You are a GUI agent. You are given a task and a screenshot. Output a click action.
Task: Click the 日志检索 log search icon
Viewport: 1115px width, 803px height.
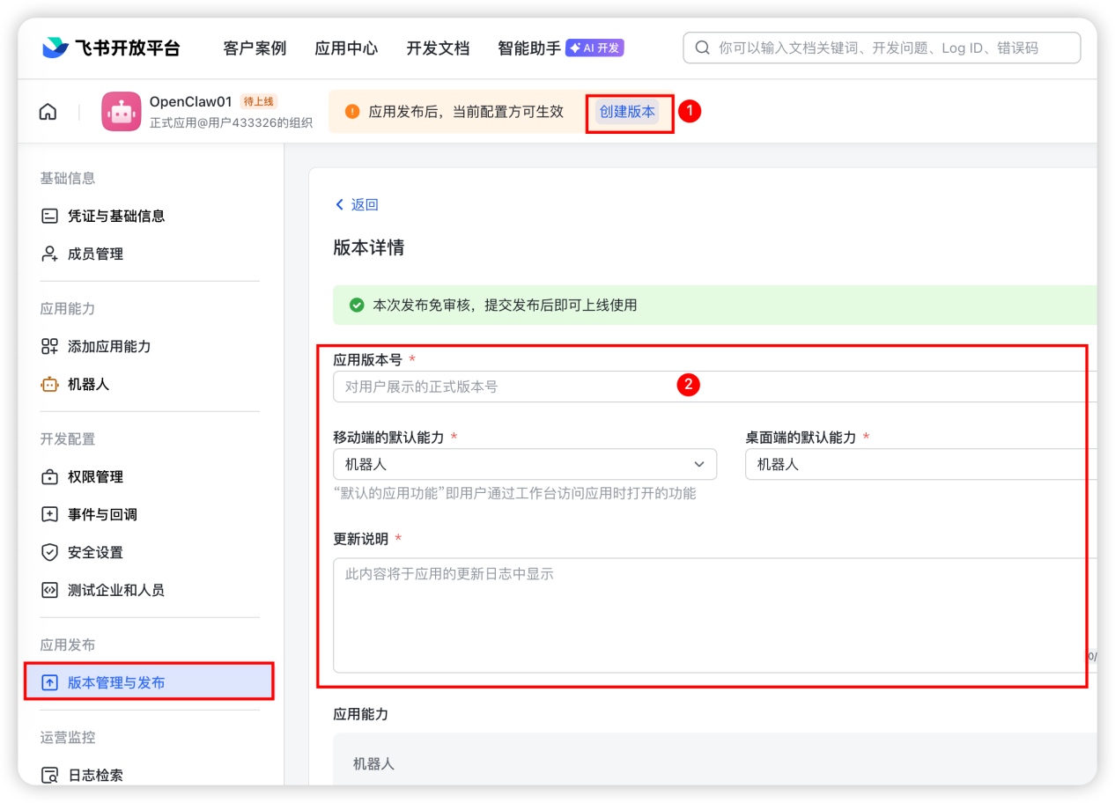(50, 775)
